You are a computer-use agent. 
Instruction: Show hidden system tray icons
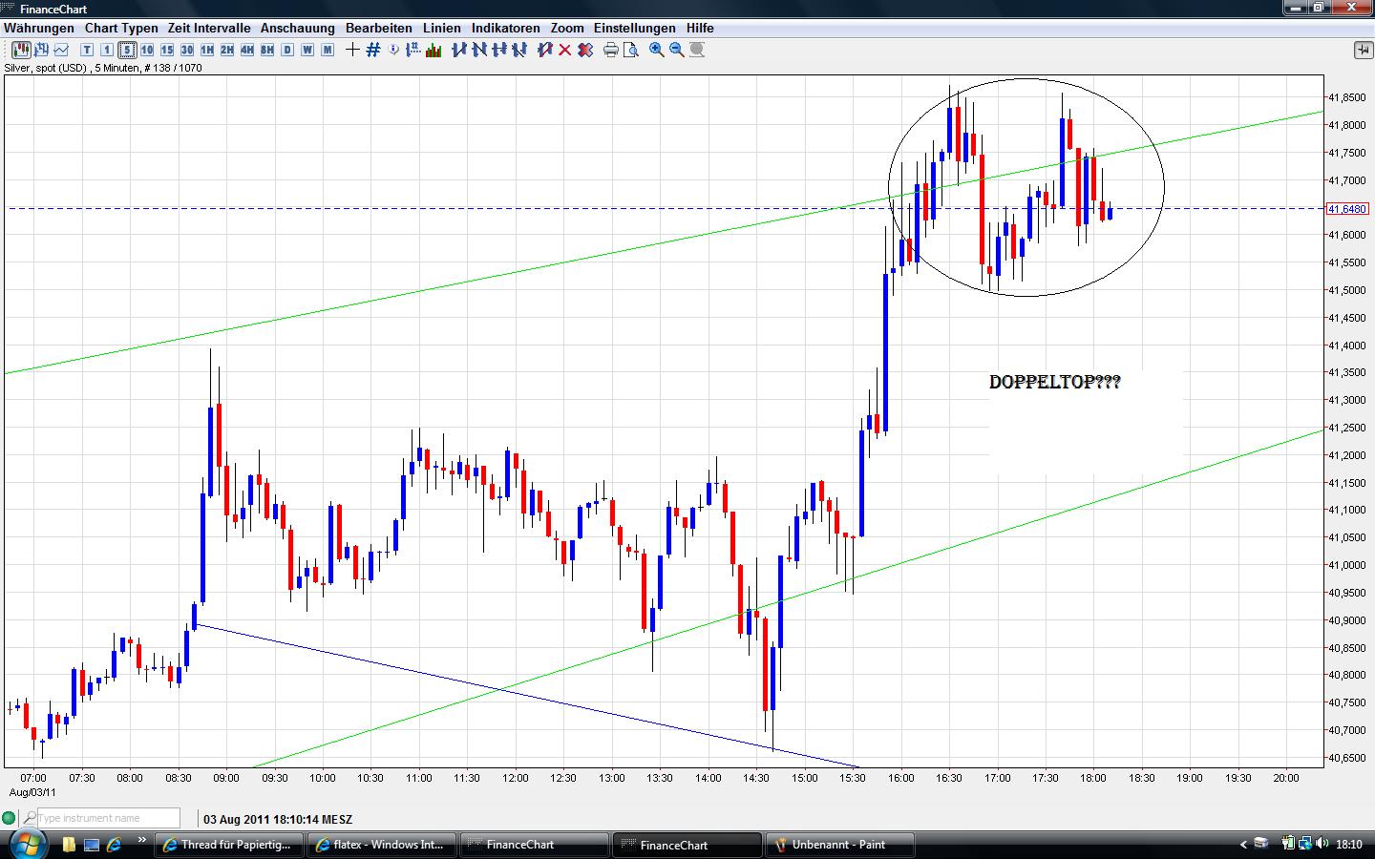tap(1243, 844)
